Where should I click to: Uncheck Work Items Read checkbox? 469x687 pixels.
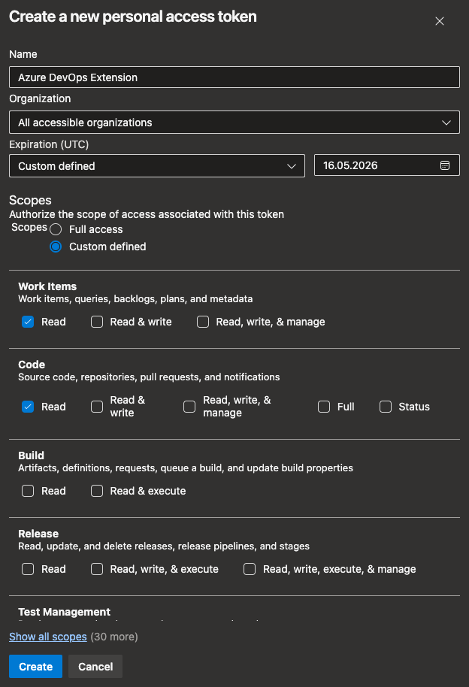[28, 322]
